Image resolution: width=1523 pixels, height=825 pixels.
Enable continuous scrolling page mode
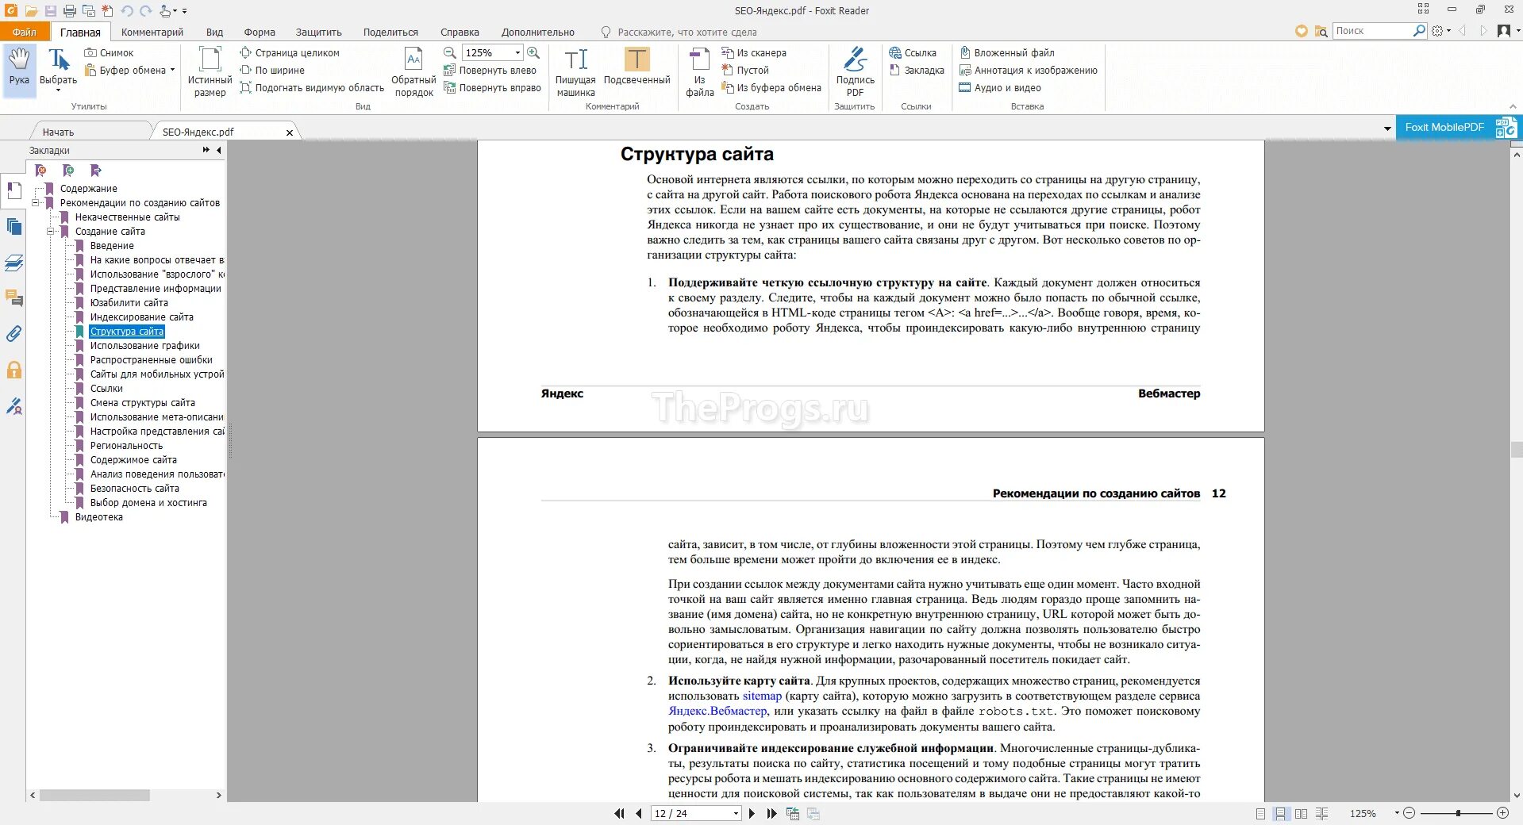[x=1280, y=813]
